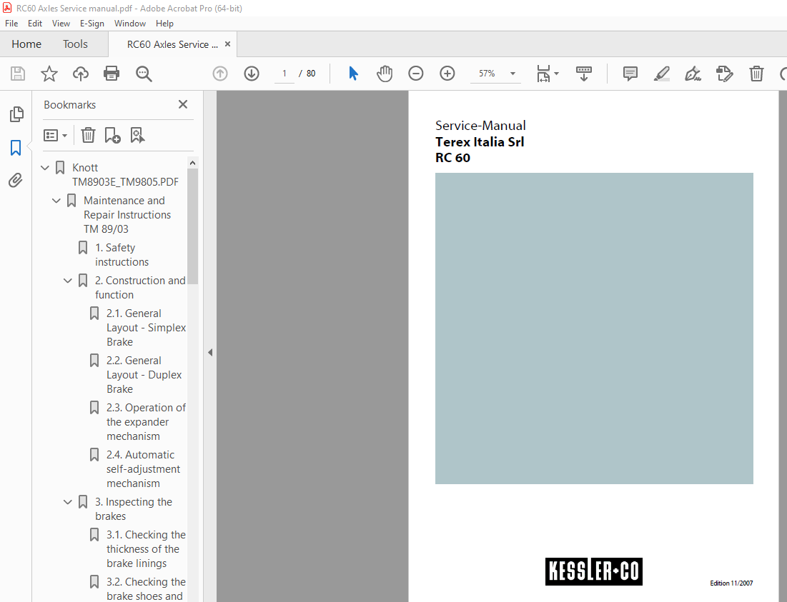Screen dimensions: 787x602
Task: Open the File menu
Action: coord(11,24)
